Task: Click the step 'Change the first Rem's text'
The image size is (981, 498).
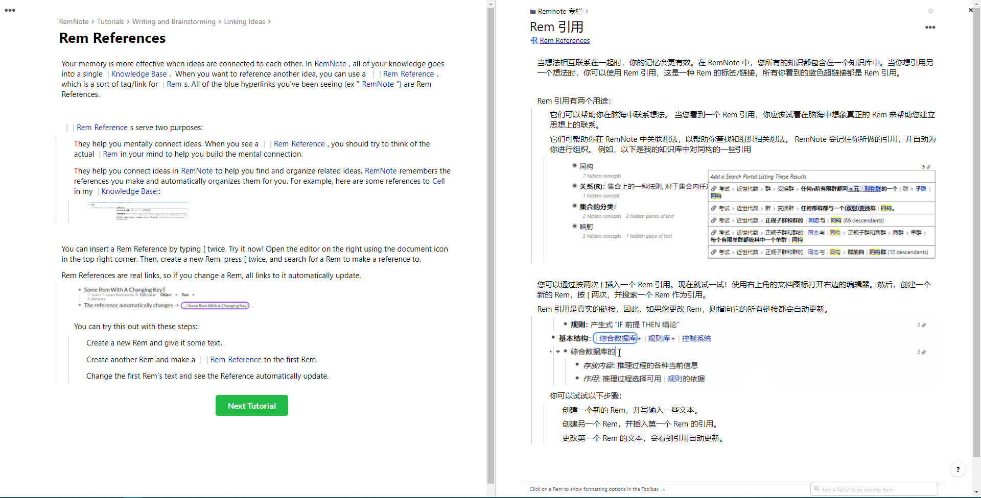Action: pyautogui.click(x=207, y=376)
